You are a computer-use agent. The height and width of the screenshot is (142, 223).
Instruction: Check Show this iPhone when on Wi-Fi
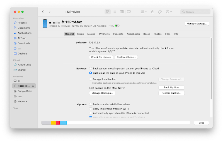coord(91,109)
